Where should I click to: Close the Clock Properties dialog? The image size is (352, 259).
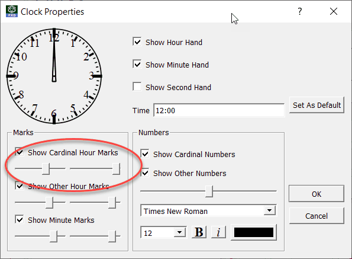(x=334, y=11)
